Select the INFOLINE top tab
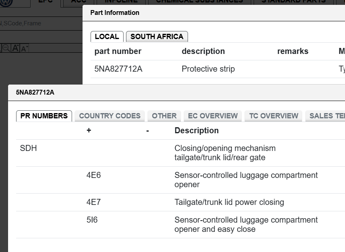This screenshot has width=345, height=252. pos(121,2)
